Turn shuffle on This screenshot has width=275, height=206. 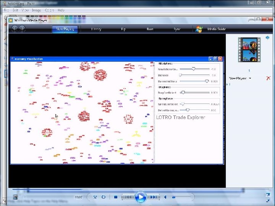(x=95, y=197)
